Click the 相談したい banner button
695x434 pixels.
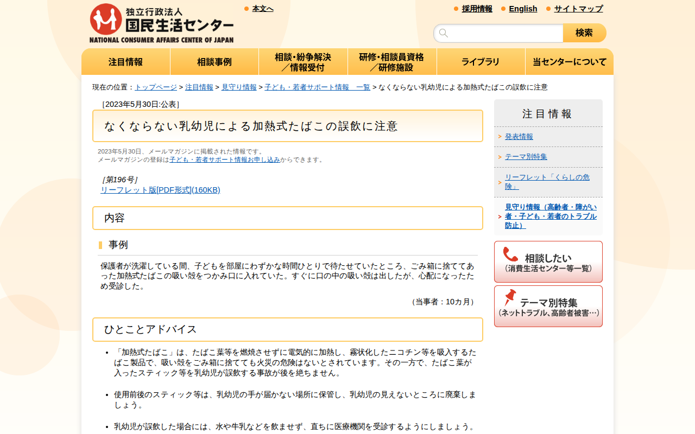pos(548,262)
